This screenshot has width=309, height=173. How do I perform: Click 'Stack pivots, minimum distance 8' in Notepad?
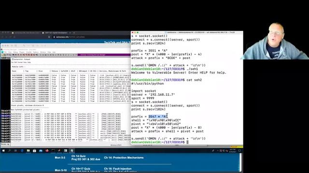tap(28, 106)
